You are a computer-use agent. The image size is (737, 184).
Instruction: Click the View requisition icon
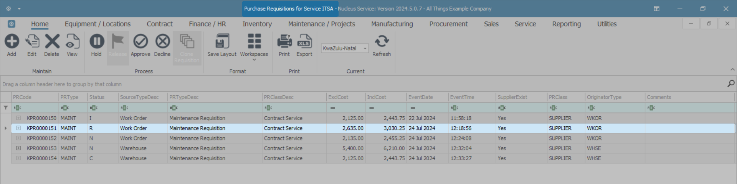[72, 41]
